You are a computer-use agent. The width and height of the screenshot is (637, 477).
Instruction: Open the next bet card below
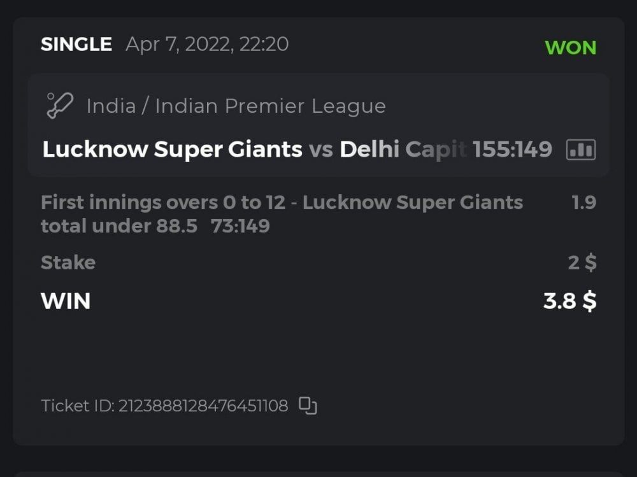tap(318, 473)
